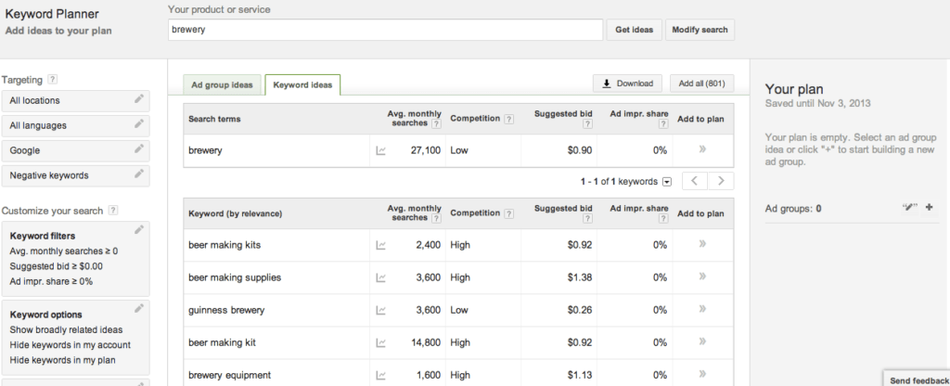Sort Keyword table by Suggested bid header
The height and width of the screenshot is (386, 950).
[563, 208]
